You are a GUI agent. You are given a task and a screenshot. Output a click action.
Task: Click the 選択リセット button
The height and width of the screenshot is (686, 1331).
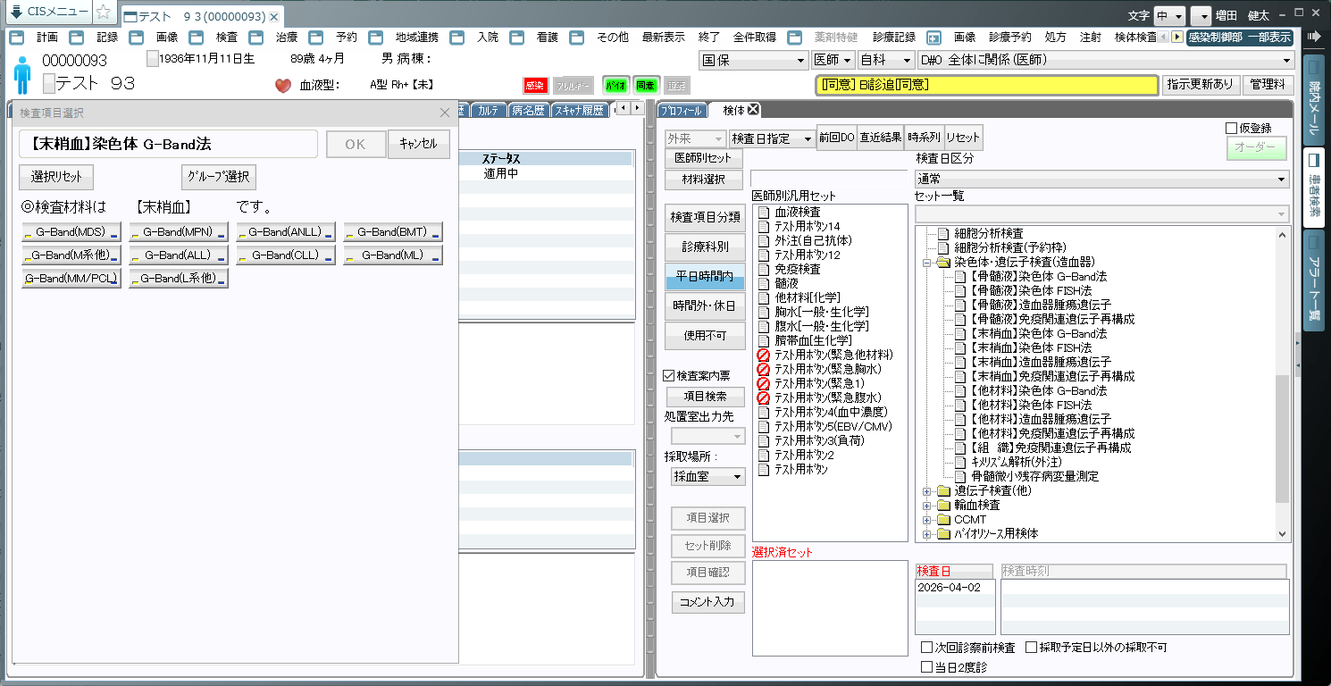(56, 176)
